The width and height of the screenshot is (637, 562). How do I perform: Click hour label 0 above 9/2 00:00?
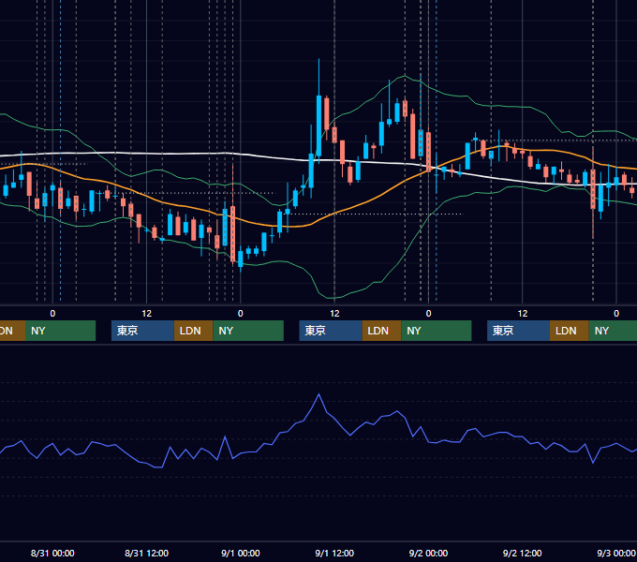(428, 314)
